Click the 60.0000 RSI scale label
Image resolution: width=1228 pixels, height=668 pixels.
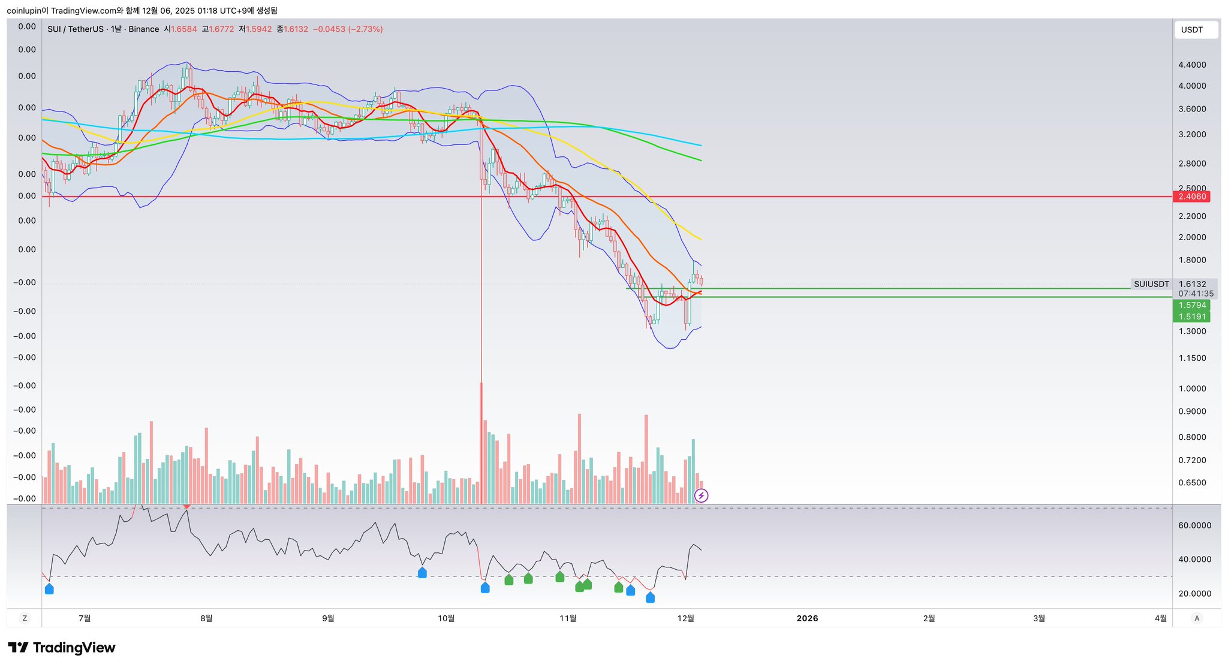tap(1194, 525)
